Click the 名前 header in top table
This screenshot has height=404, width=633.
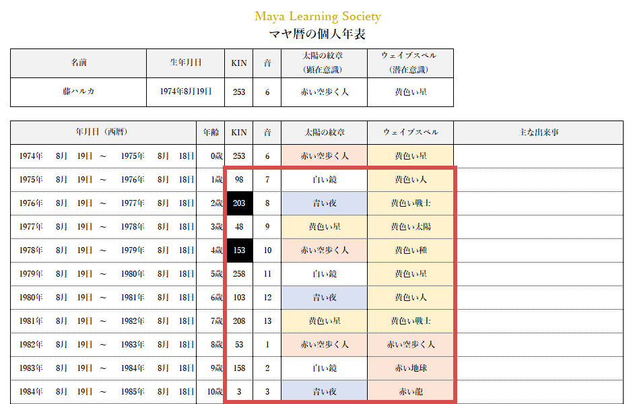tap(79, 63)
